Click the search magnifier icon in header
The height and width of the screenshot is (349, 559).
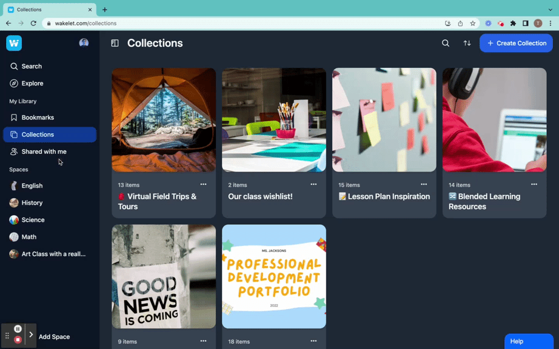(446, 43)
